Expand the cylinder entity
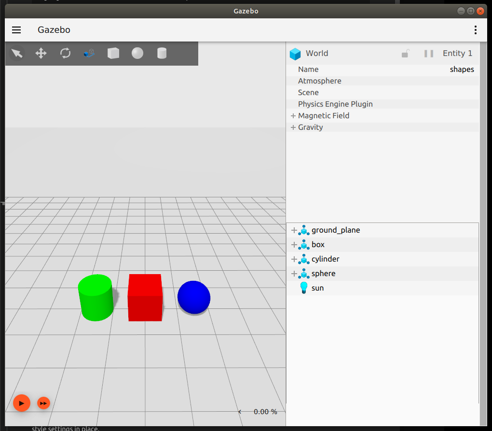The height and width of the screenshot is (431, 492). coord(294,259)
